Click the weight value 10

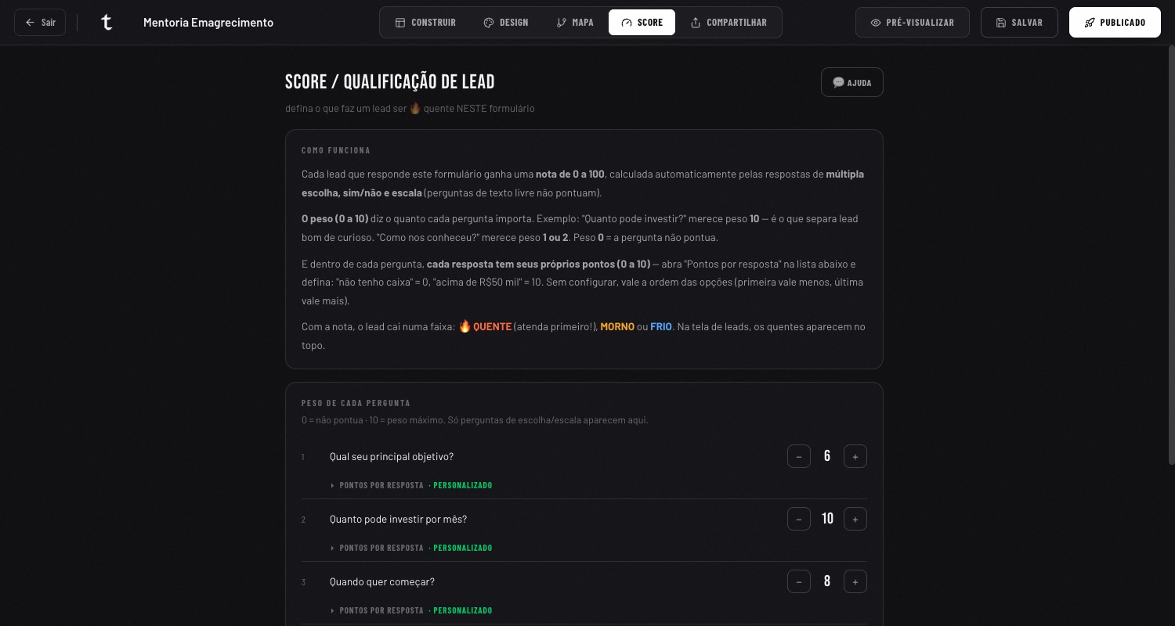tap(827, 519)
